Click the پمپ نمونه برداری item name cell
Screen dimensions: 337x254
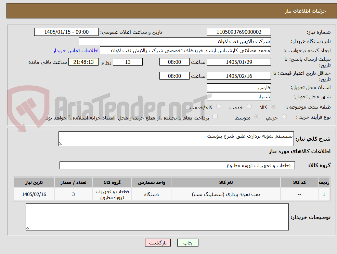click(226, 194)
